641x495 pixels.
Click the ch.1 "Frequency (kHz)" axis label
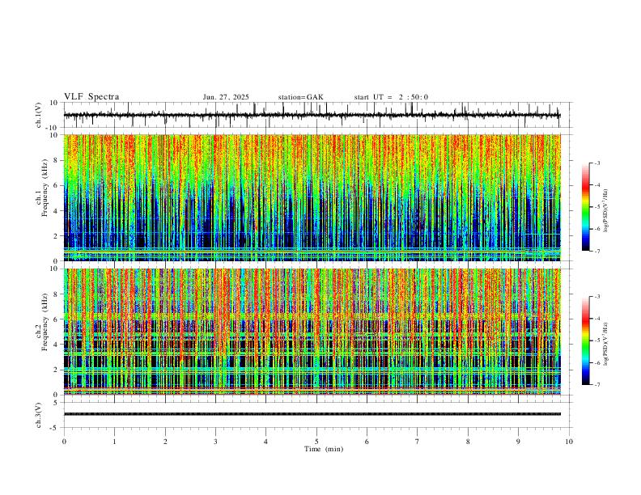45,188
